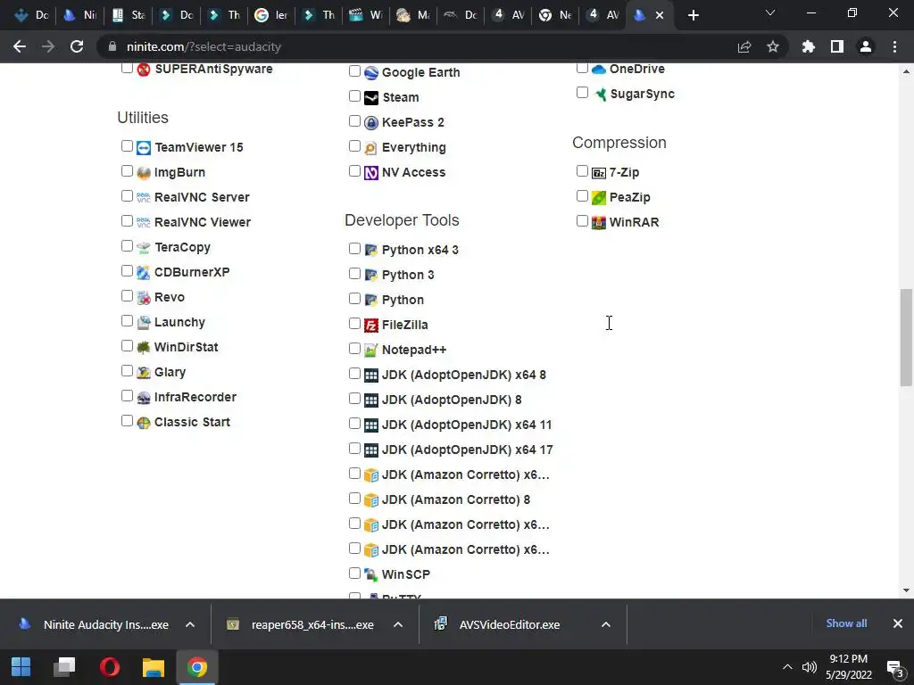Check the RealVNC Server checkbox

pyautogui.click(x=127, y=195)
